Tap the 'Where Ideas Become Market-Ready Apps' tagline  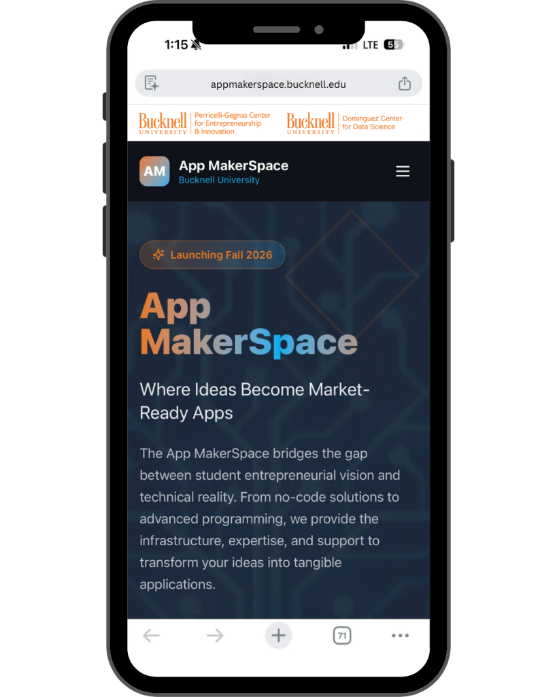(x=254, y=401)
